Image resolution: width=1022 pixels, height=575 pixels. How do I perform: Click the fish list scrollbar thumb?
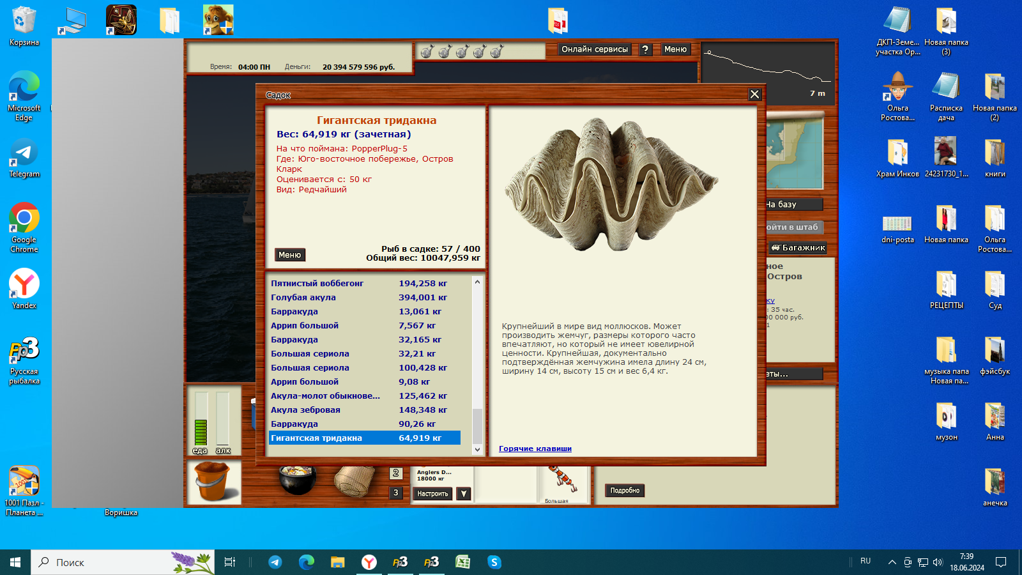(x=477, y=425)
